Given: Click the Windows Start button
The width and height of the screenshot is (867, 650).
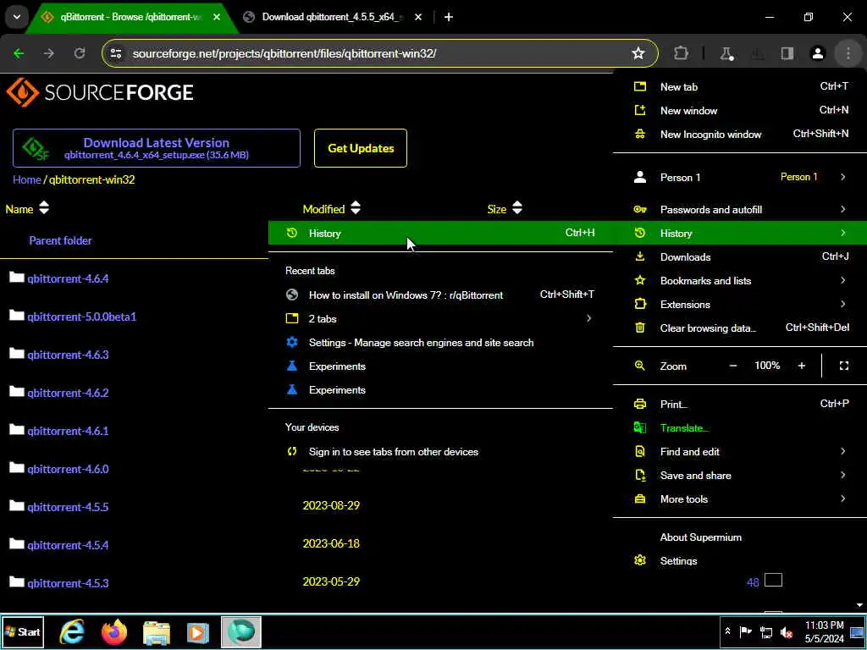Looking at the screenshot, I should pyautogui.click(x=23, y=631).
